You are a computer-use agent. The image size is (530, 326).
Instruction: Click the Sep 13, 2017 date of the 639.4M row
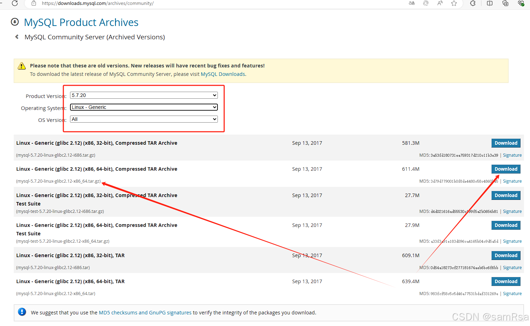click(307, 281)
